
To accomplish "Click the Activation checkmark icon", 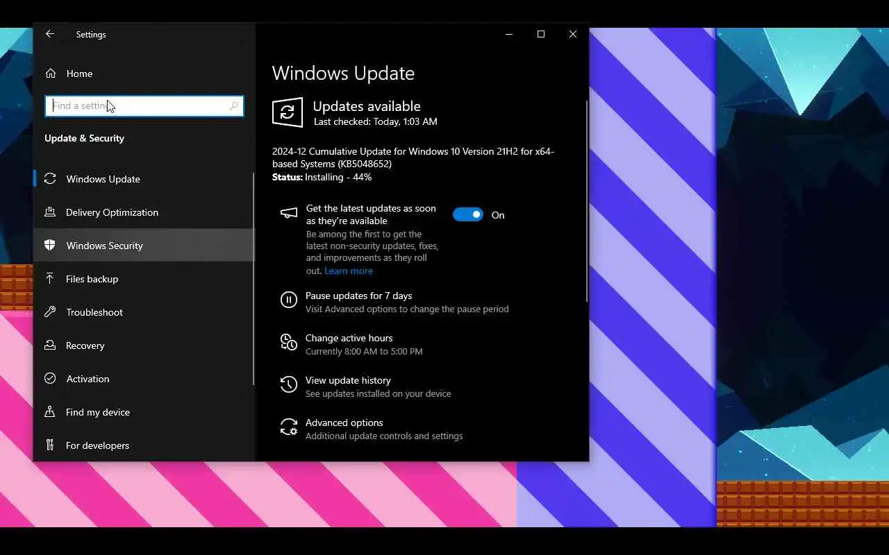I will pyautogui.click(x=50, y=379).
